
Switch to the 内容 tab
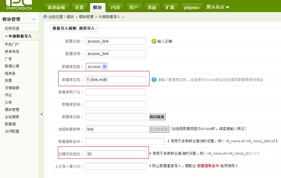[115, 7]
